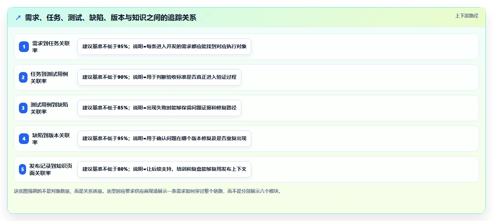Click the number 5 step badge
Screen dimensions: 493x221
coord(22,169)
